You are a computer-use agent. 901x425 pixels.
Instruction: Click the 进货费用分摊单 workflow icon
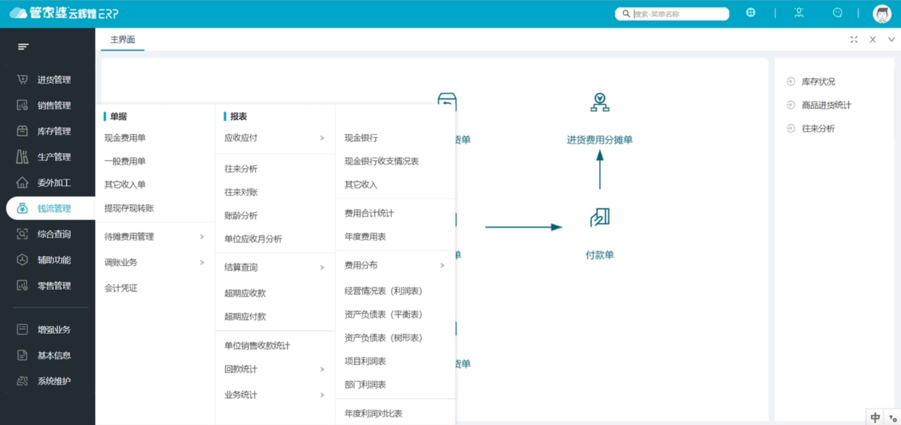[600, 103]
